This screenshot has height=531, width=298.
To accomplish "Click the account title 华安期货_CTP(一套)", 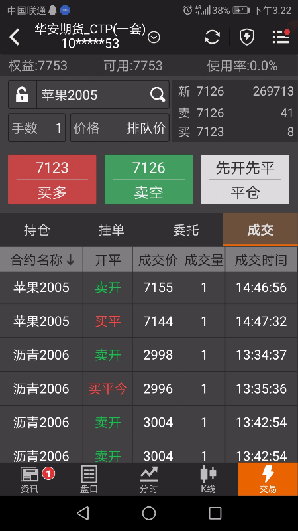I will tap(90, 30).
